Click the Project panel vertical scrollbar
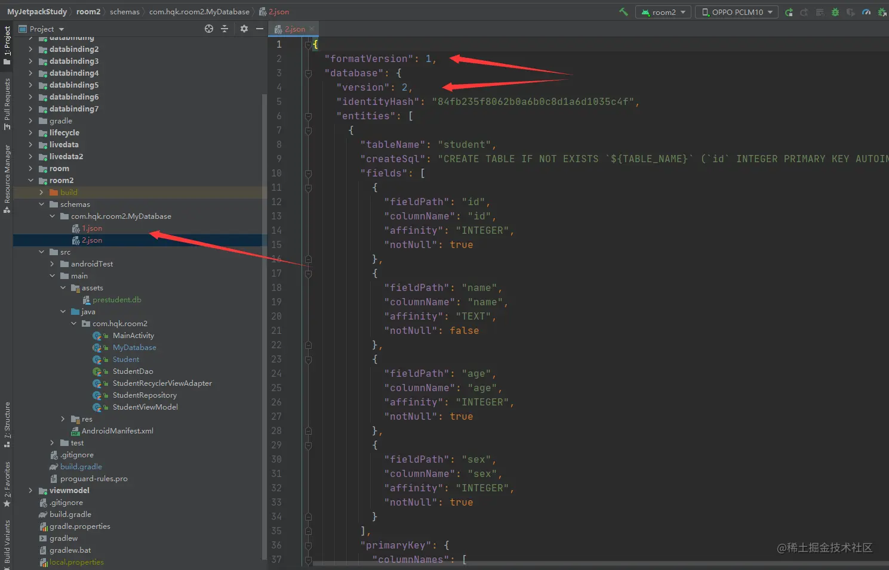 [264, 327]
